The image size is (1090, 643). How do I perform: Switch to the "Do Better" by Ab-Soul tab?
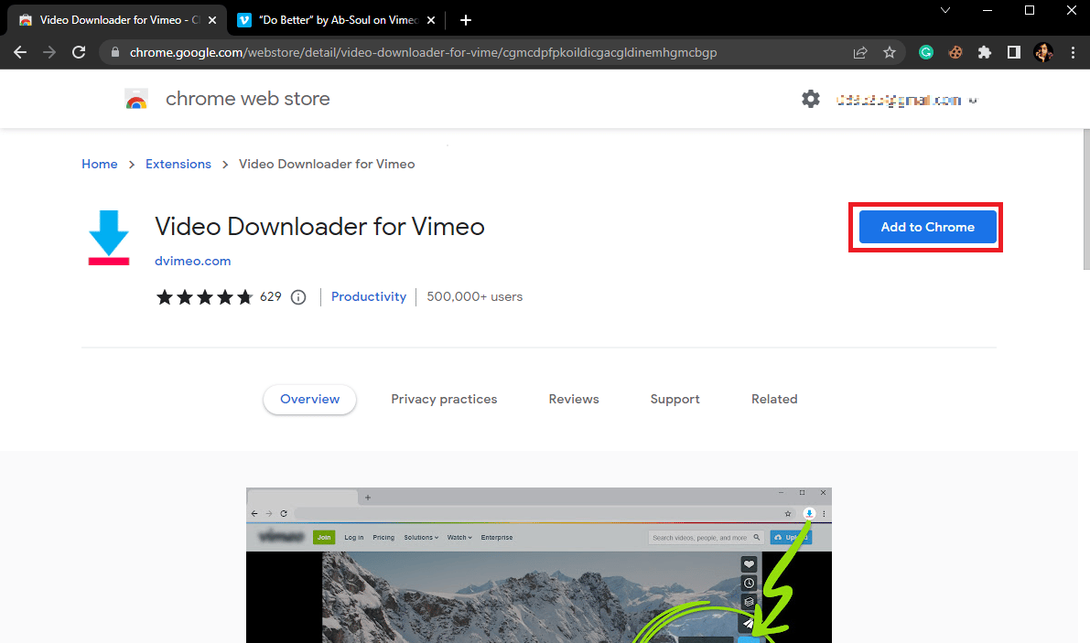(x=337, y=20)
